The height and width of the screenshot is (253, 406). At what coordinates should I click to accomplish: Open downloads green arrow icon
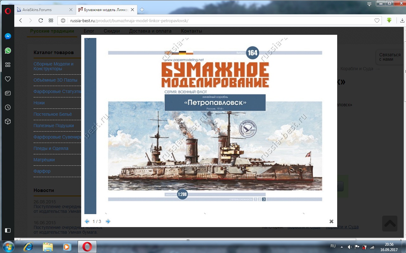point(389,20)
